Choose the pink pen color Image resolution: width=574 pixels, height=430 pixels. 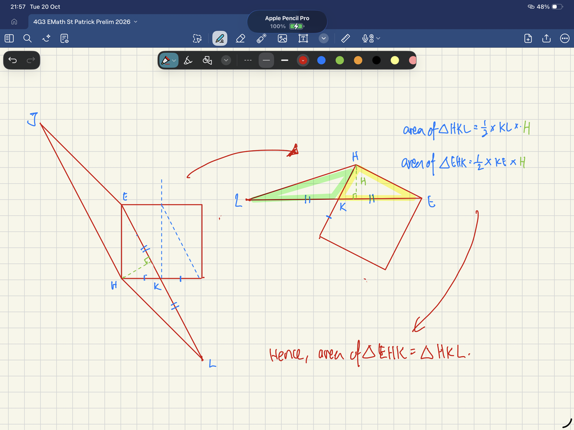(412, 60)
